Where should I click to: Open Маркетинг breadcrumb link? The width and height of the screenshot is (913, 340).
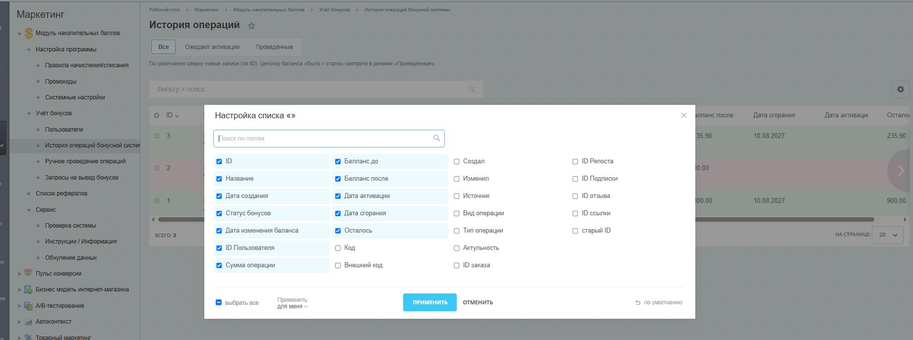tap(206, 10)
